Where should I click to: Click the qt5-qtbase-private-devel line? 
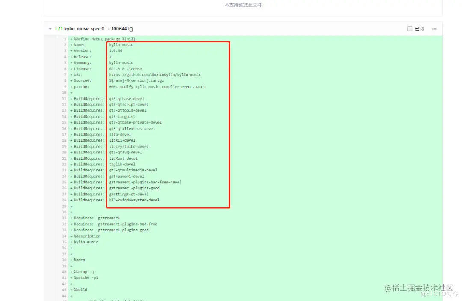(x=115, y=123)
